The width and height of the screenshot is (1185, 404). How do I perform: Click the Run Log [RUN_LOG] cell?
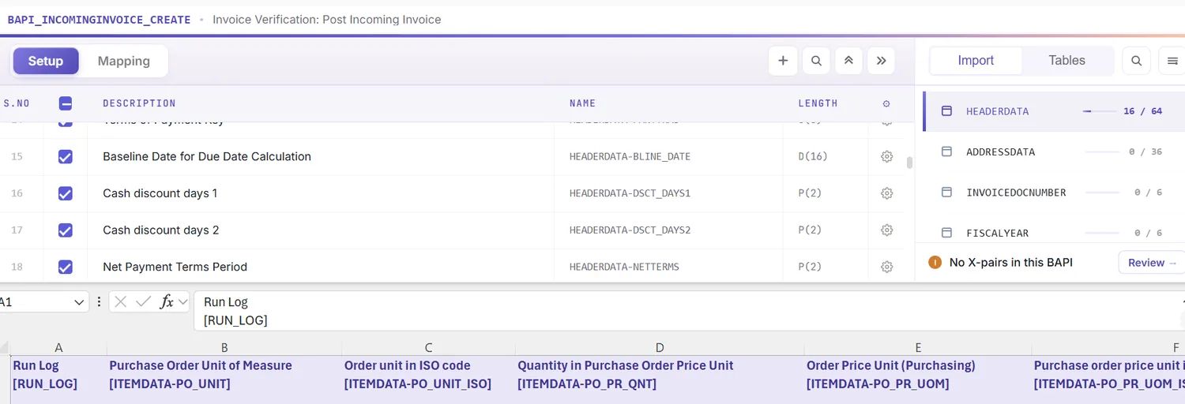tap(58, 380)
